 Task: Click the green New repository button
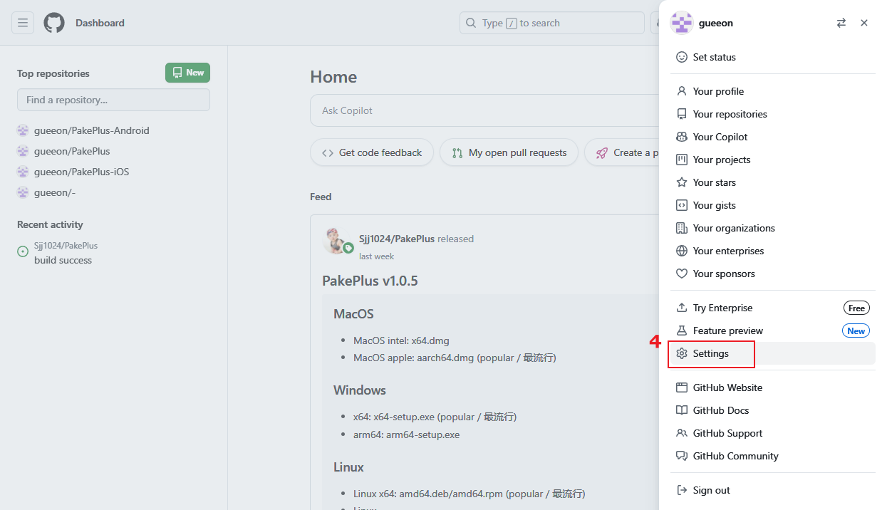click(x=187, y=73)
